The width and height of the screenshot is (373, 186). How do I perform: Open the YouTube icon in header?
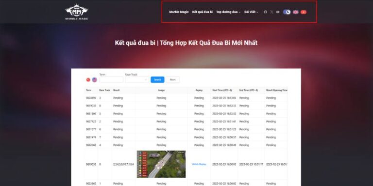278,12
